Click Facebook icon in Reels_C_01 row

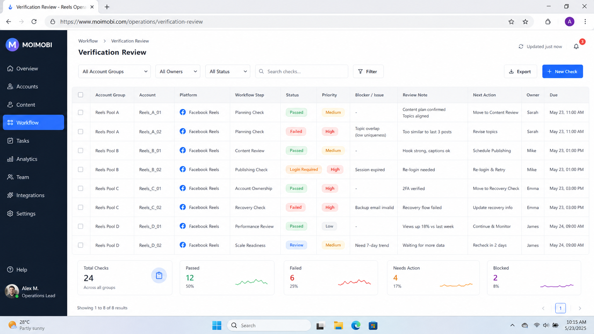point(183,188)
